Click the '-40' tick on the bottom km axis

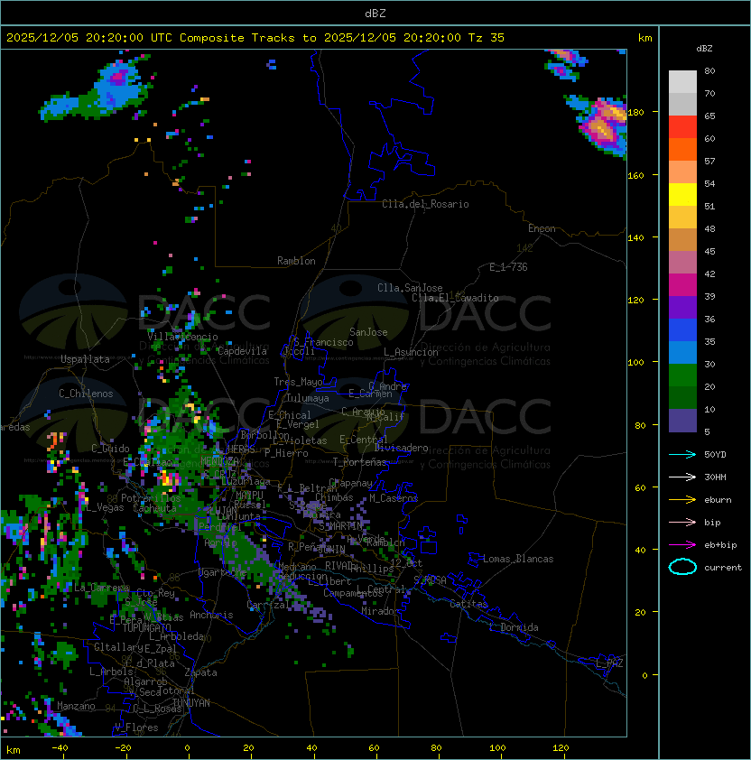(x=60, y=748)
